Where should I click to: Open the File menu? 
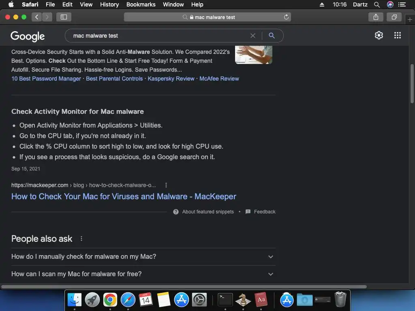pos(50,4)
